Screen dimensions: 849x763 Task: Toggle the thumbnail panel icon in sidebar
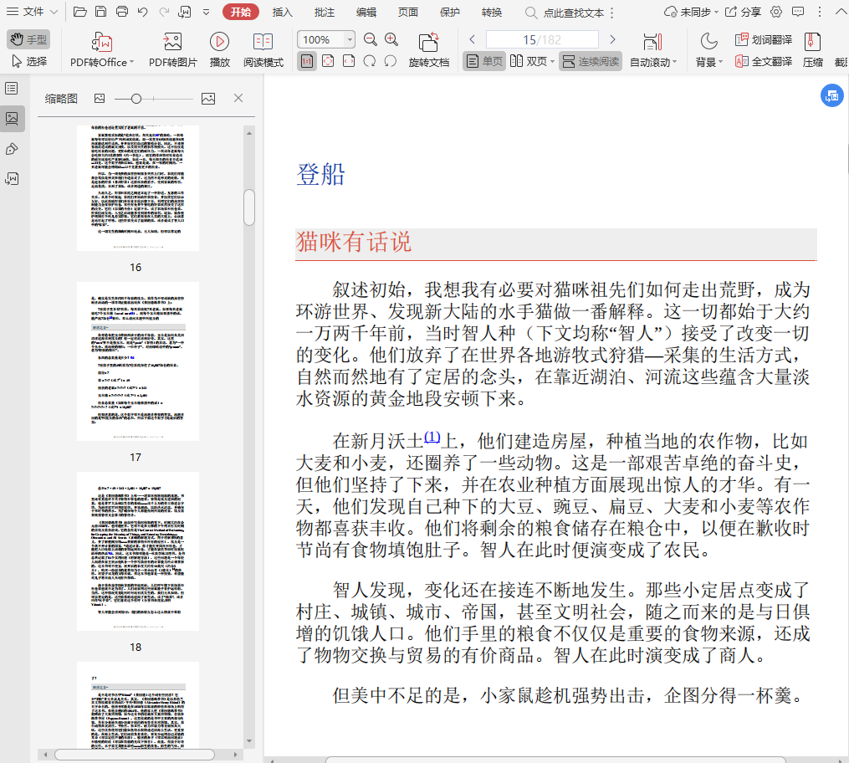[x=12, y=119]
